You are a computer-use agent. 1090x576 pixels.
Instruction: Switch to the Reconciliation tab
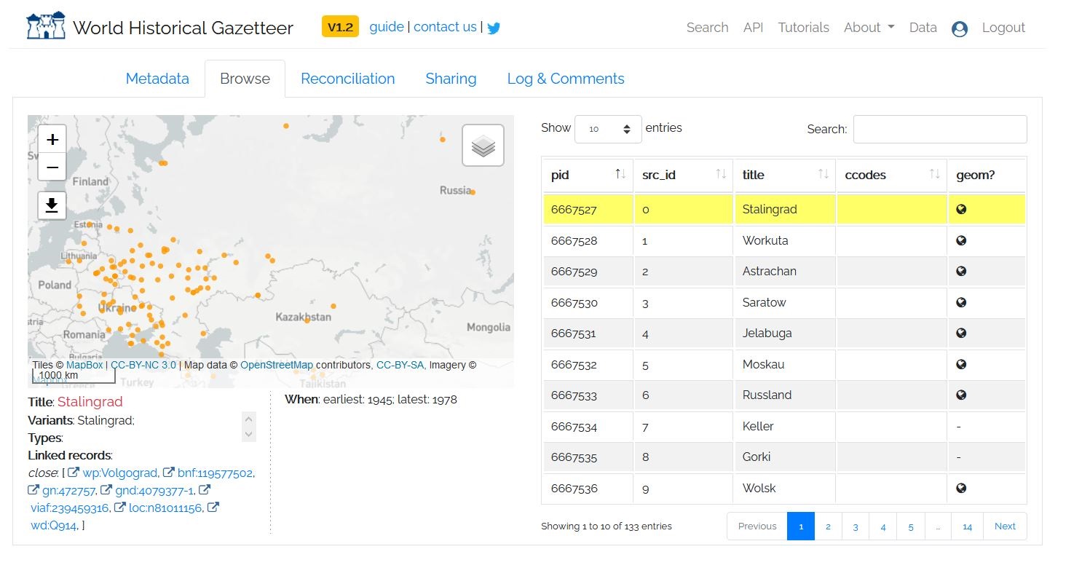tap(347, 79)
